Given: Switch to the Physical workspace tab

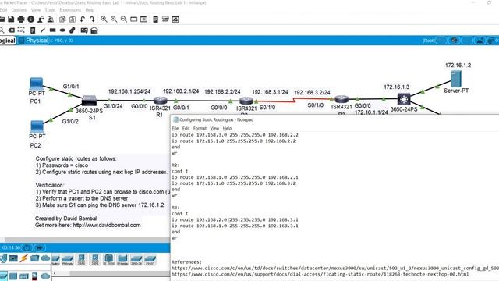Looking at the screenshot, I should [x=34, y=41].
